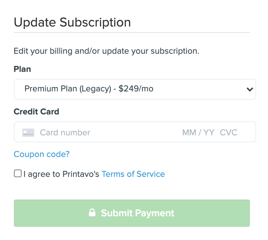Click the gray credit card brand icon
Image resolution: width=268 pixels, height=240 pixels.
pos(28,133)
